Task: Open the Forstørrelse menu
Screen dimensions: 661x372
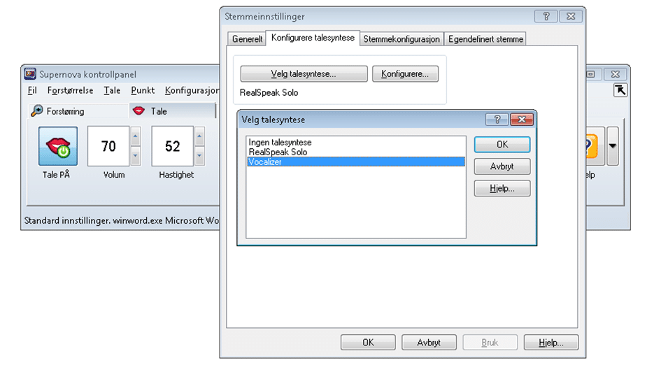Action: point(69,91)
